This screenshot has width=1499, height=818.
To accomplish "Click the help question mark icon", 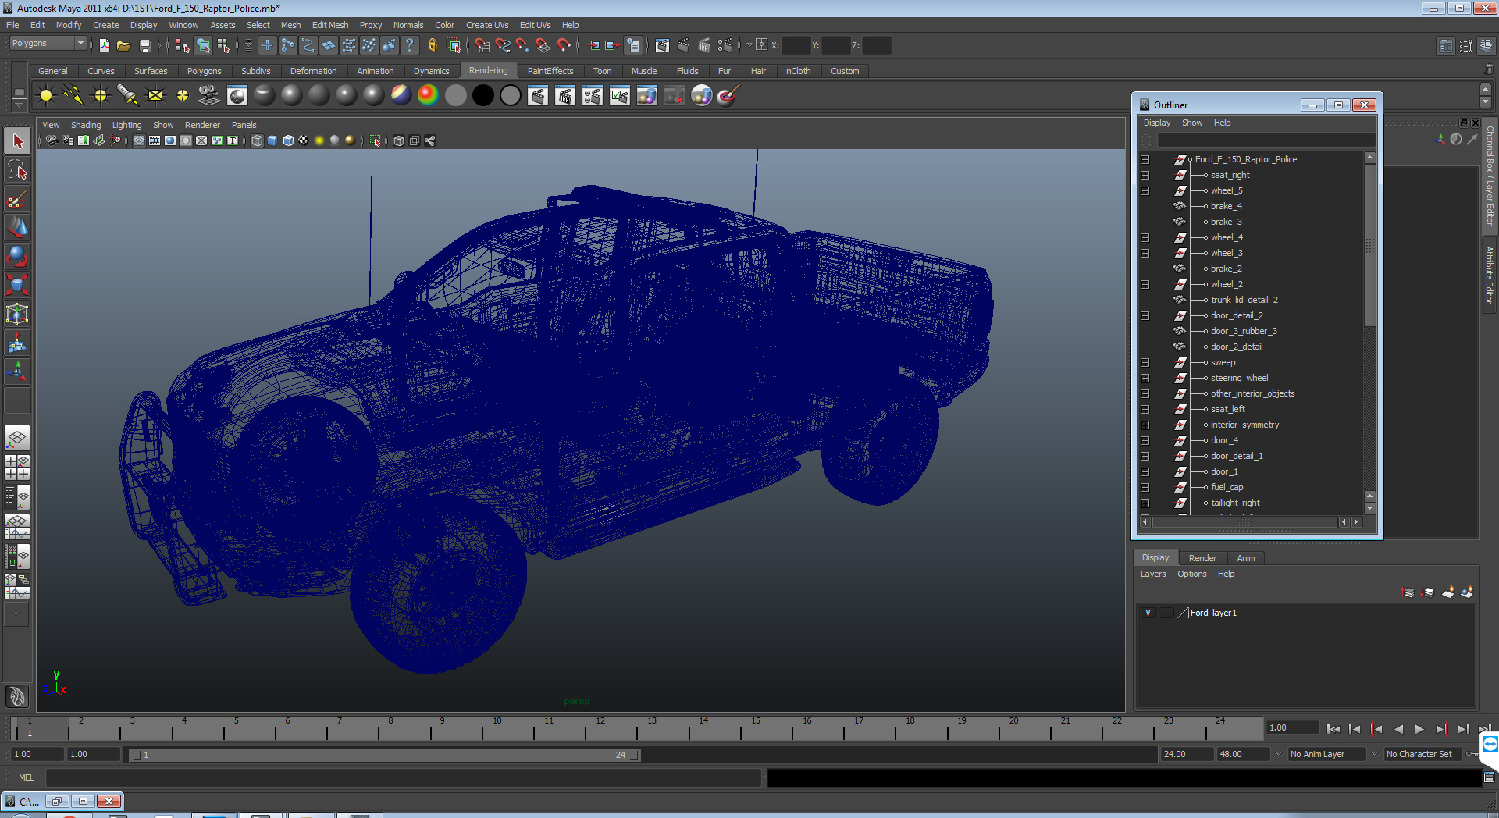I will pos(409,45).
